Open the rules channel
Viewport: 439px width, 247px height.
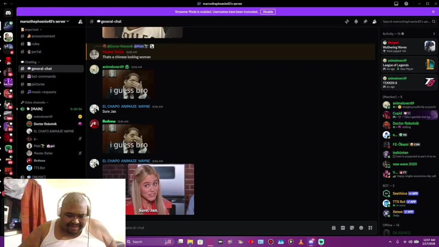(x=51, y=44)
